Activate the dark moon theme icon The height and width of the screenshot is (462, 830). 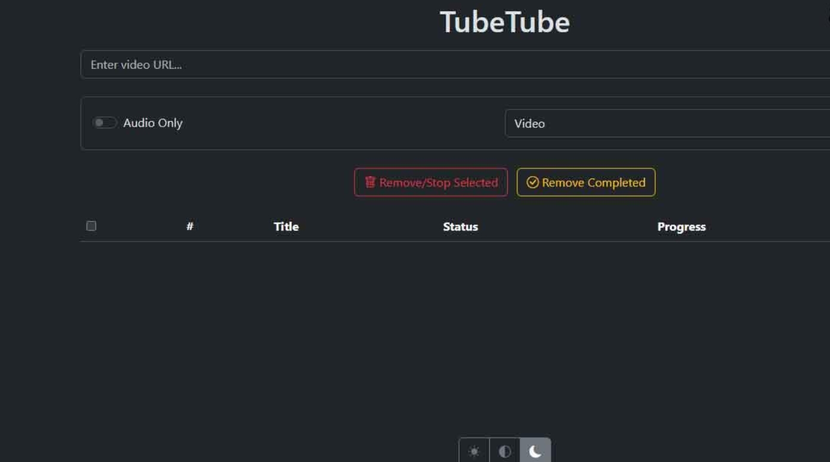[x=535, y=451]
